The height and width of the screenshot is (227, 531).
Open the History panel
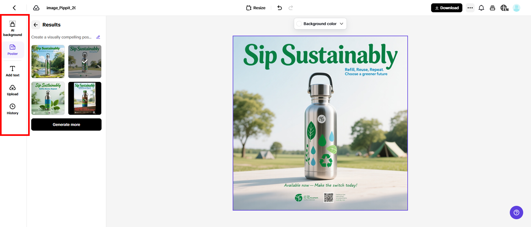12,109
